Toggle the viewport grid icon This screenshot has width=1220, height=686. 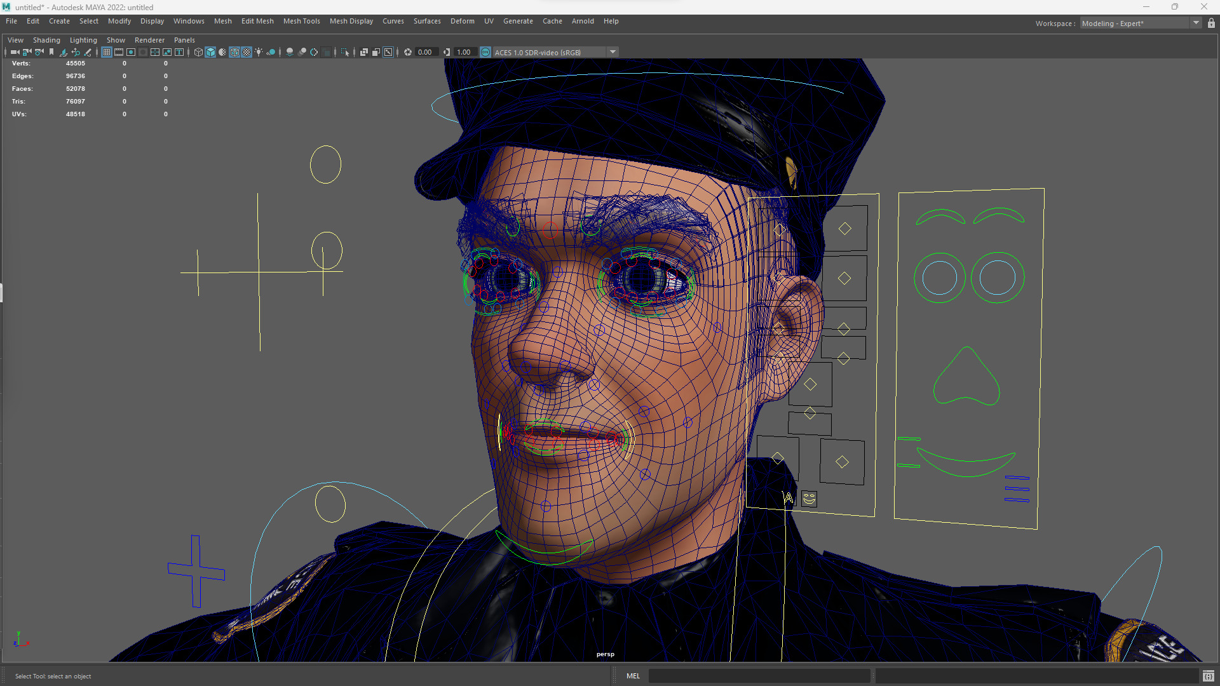[107, 52]
